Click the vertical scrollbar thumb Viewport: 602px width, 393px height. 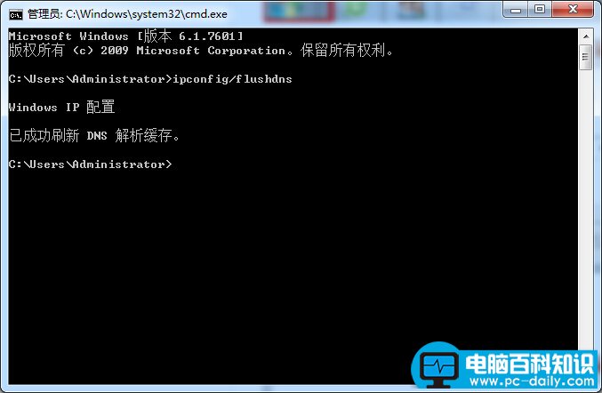585,57
